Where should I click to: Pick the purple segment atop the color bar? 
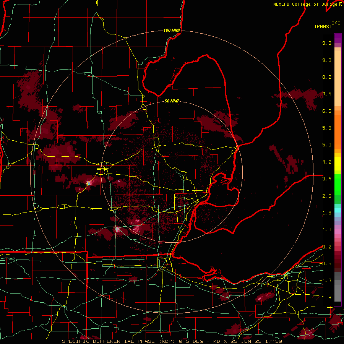pos(338,38)
